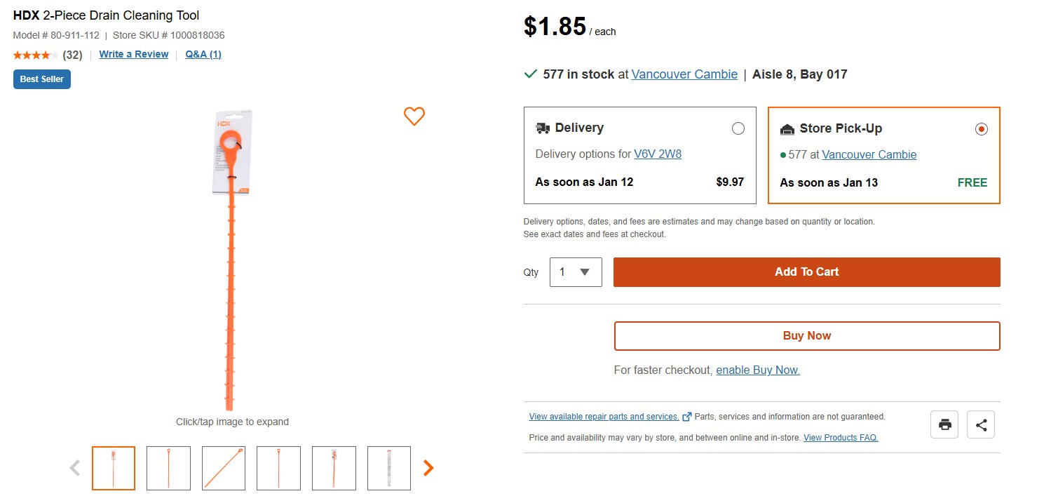Image resolution: width=1051 pixels, height=496 pixels.
Task: Open the Write a Review link
Action: (x=134, y=54)
